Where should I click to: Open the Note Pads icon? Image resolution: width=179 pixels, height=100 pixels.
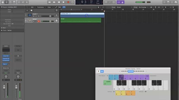[168, 2]
